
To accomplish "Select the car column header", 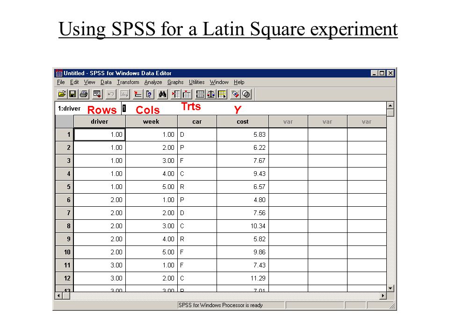I will [197, 121].
